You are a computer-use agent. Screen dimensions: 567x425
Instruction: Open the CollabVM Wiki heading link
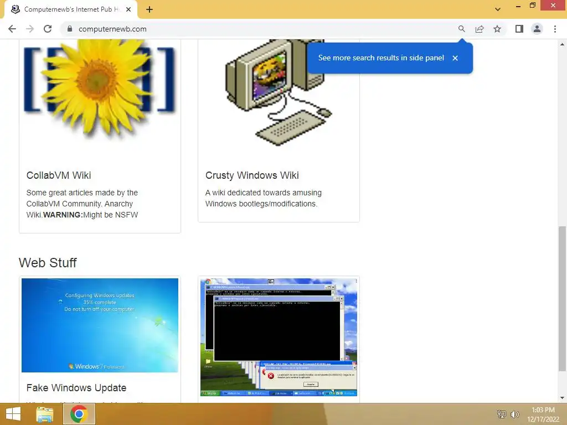pyautogui.click(x=59, y=175)
